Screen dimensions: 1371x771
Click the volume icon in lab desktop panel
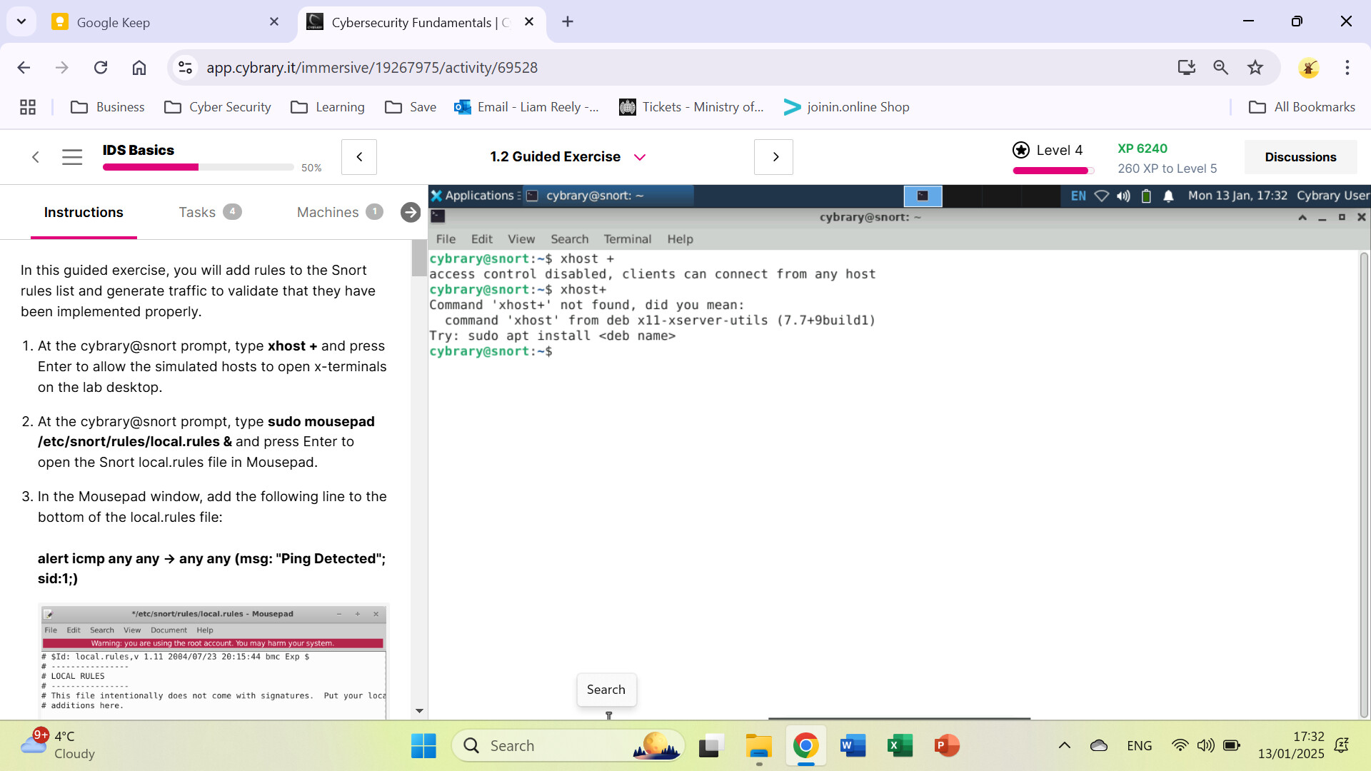pos(1123,196)
